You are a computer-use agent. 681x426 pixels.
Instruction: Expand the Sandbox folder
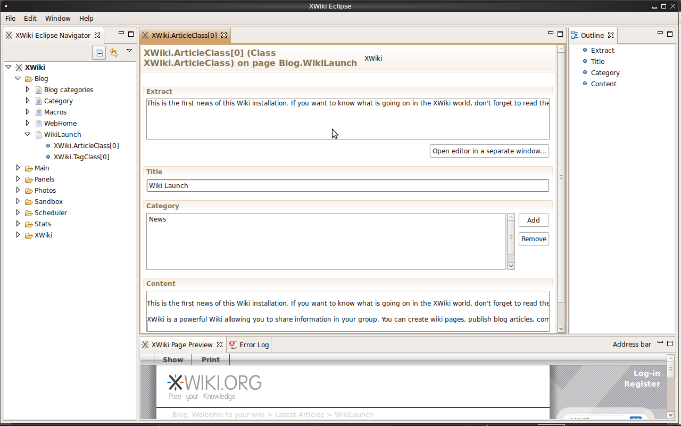pyautogui.click(x=18, y=201)
